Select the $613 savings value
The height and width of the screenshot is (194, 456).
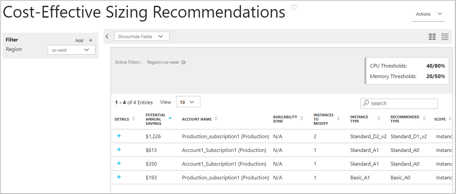(151, 150)
